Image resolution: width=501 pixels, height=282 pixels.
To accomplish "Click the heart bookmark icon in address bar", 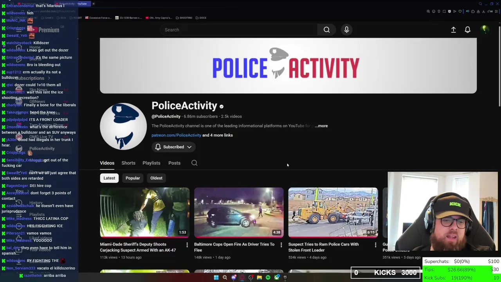I will coord(460,11).
